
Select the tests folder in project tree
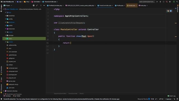tap(24, 39)
